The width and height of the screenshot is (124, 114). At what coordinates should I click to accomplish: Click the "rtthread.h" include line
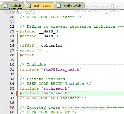pos(45,88)
